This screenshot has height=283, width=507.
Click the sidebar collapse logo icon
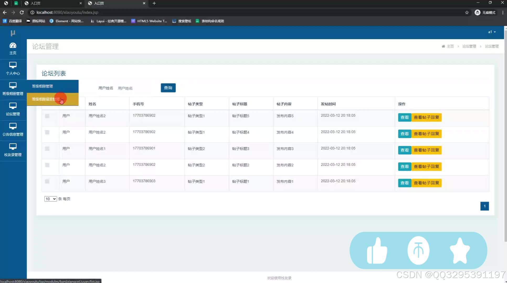tap(13, 33)
